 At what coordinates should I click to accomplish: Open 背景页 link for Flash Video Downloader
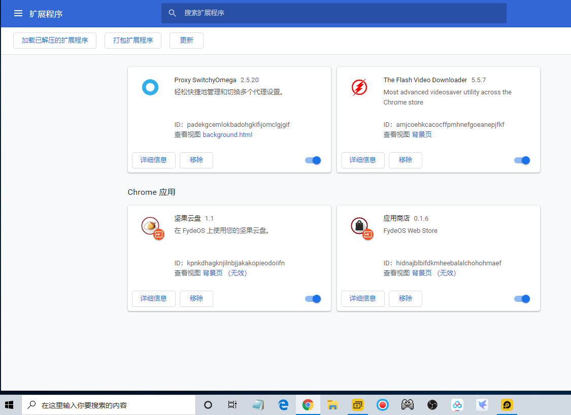[x=422, y=134]
